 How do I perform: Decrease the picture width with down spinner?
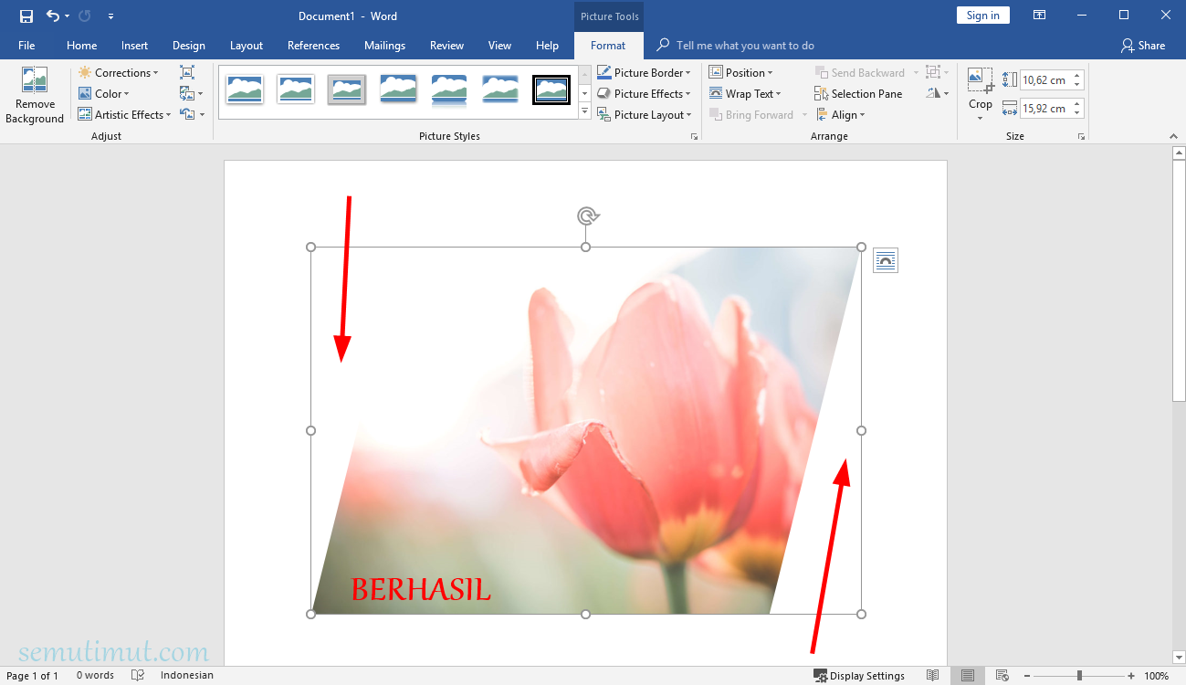[x=1077, y=113]
